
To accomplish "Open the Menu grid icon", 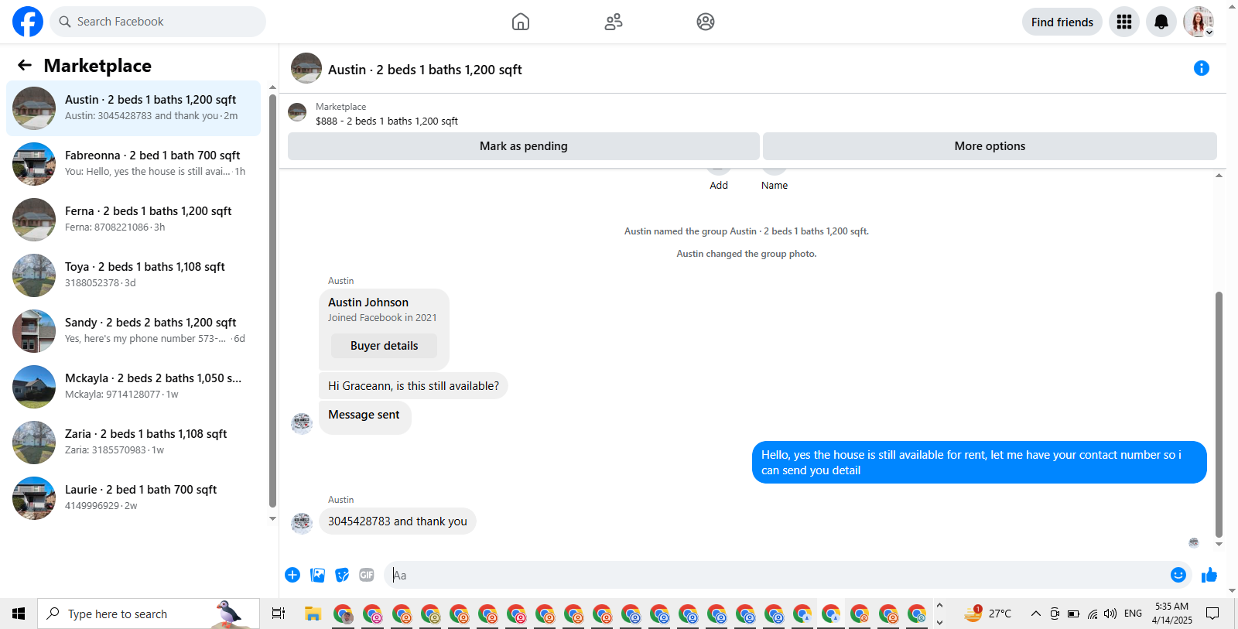I will (1124, 22).
